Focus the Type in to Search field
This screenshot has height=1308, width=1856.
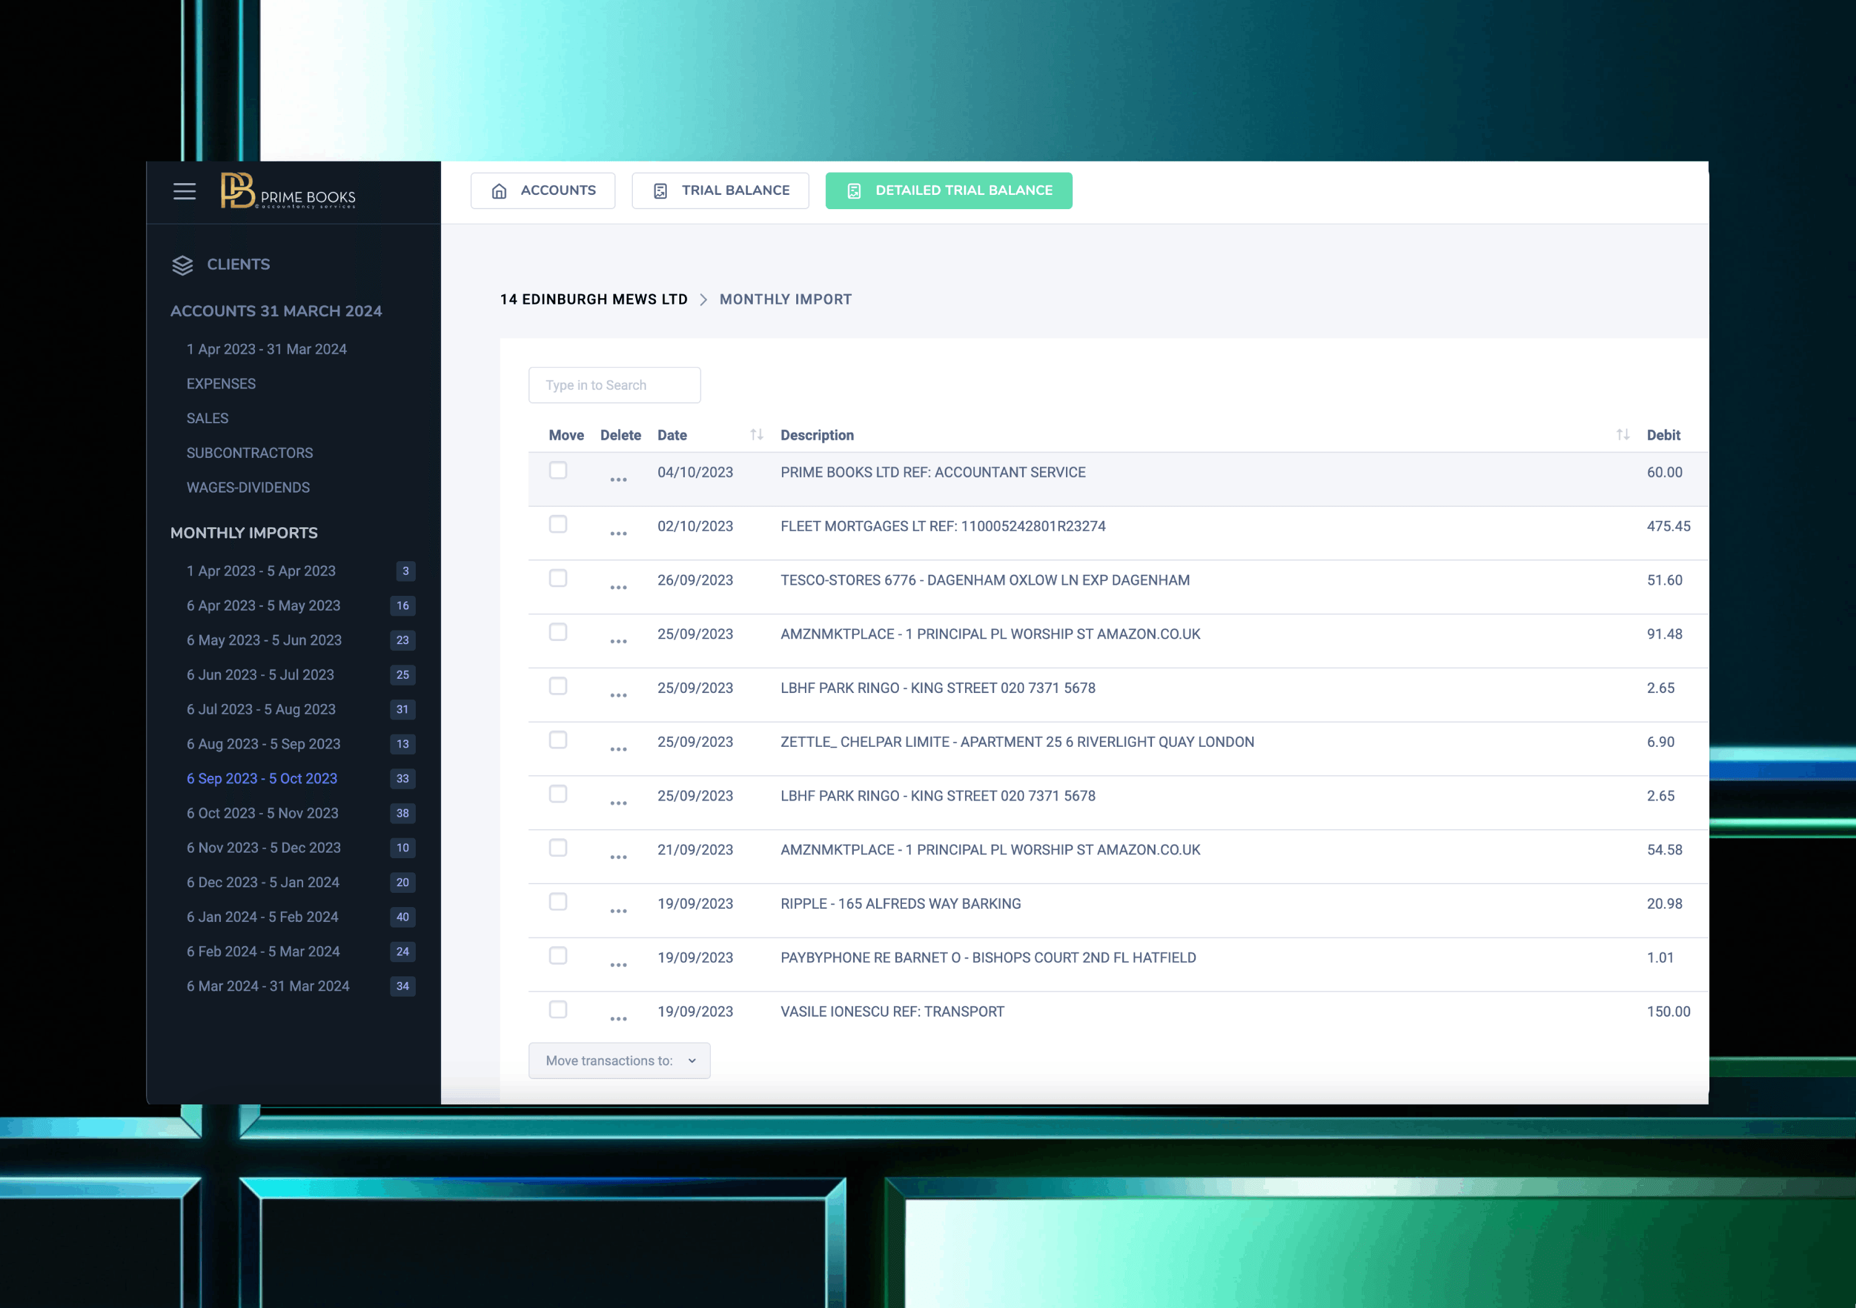(x=614, y=385)
